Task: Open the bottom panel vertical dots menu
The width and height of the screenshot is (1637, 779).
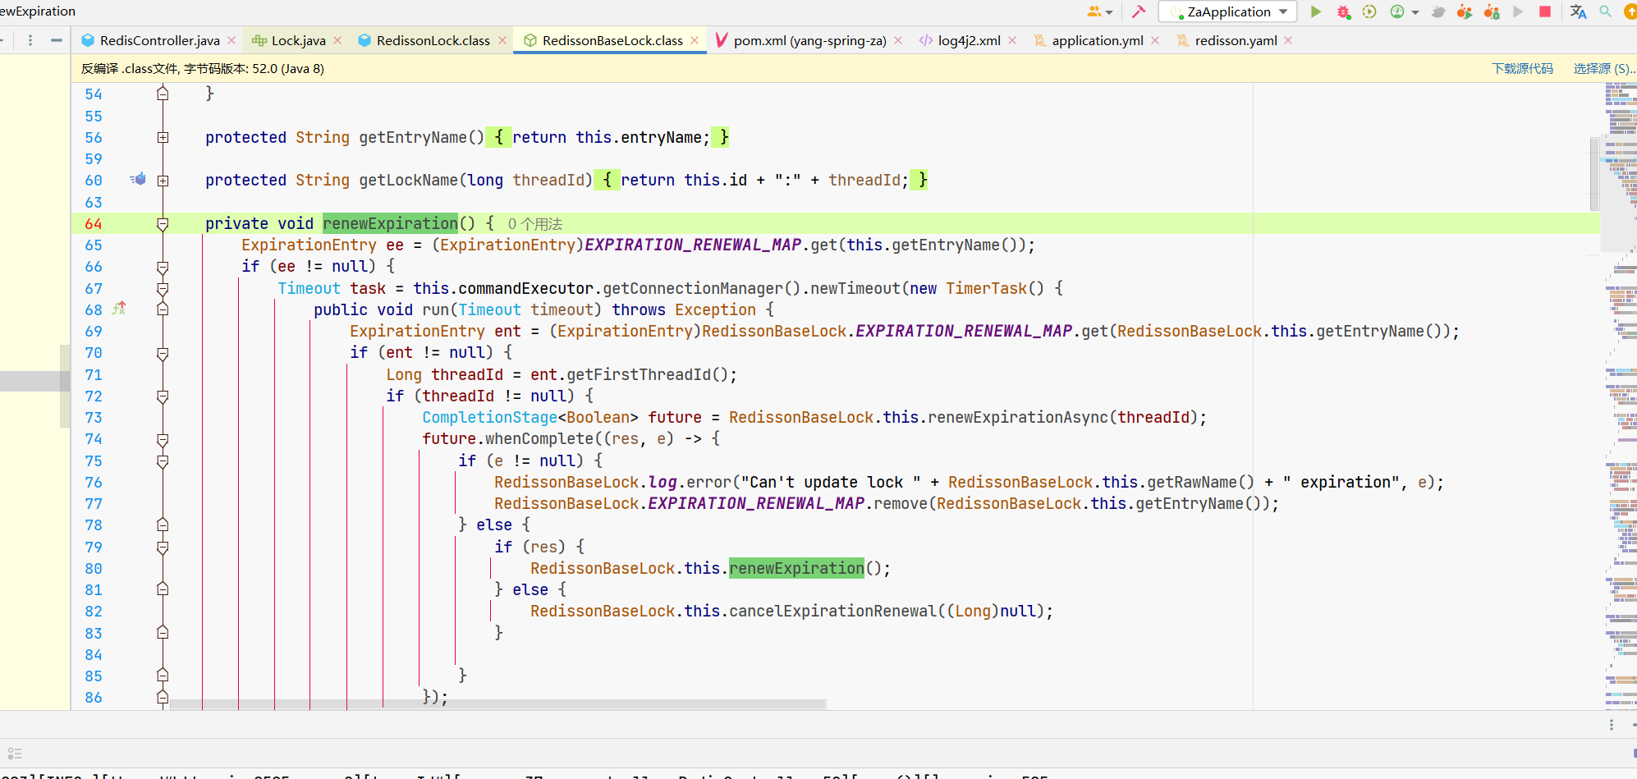Action: pyautogui.click(x=1612, y=725)
